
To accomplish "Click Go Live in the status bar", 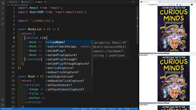I will [111, 109].
